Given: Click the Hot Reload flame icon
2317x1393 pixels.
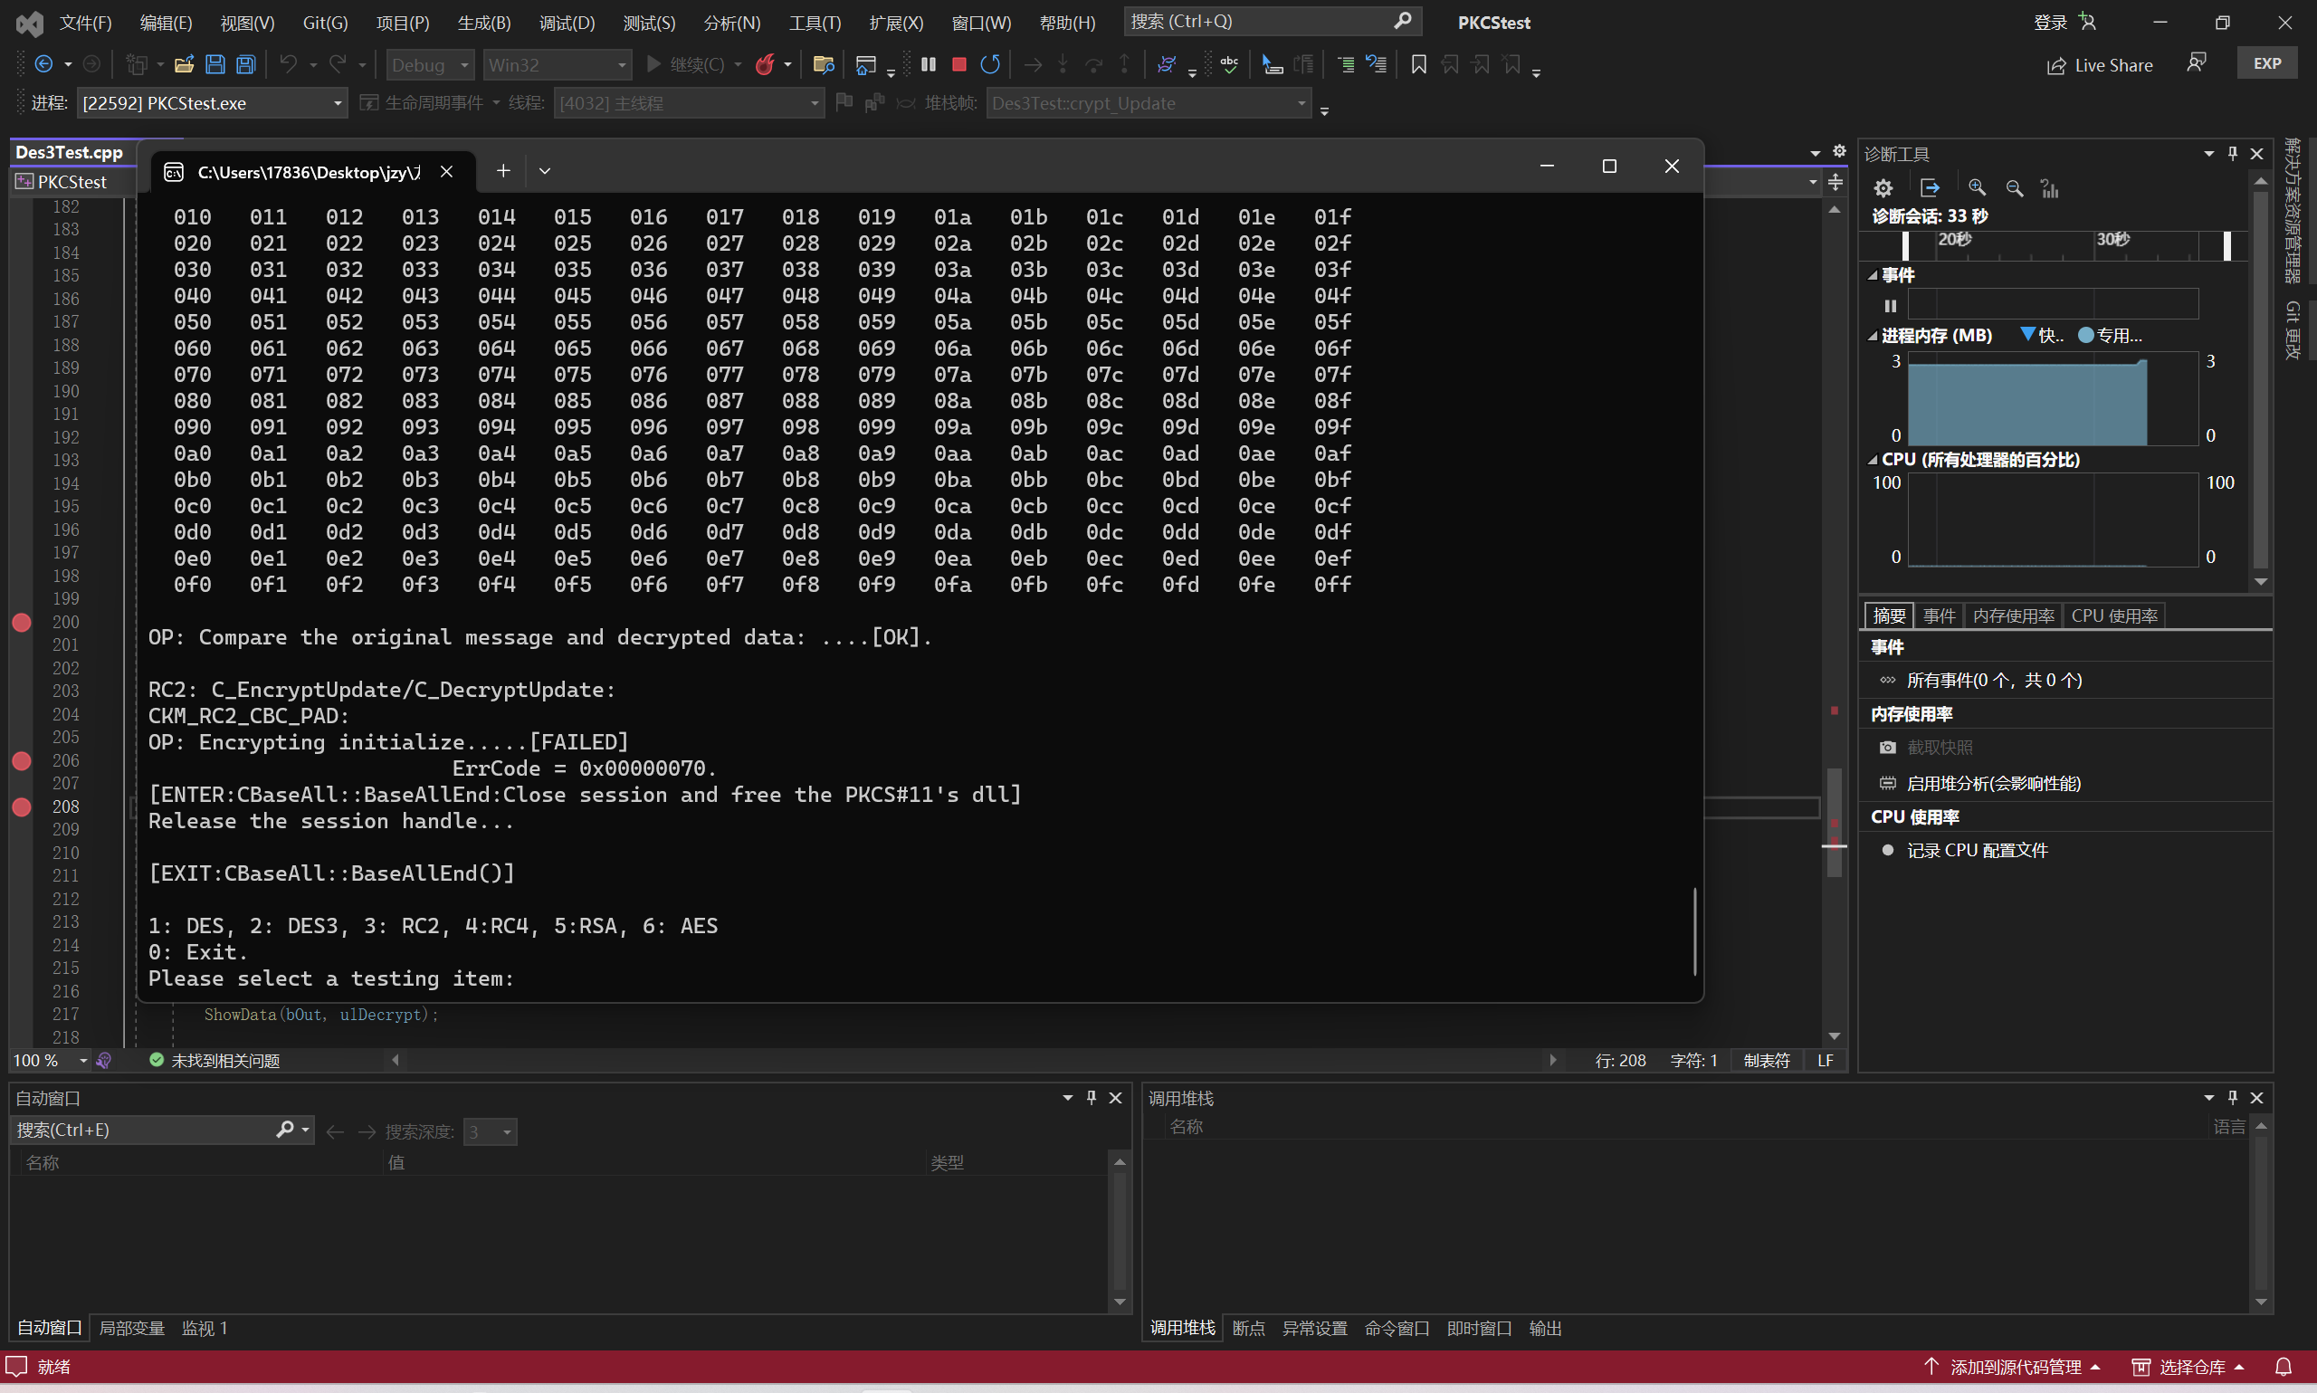Looking at the screenshot, I should pos(765,65).
